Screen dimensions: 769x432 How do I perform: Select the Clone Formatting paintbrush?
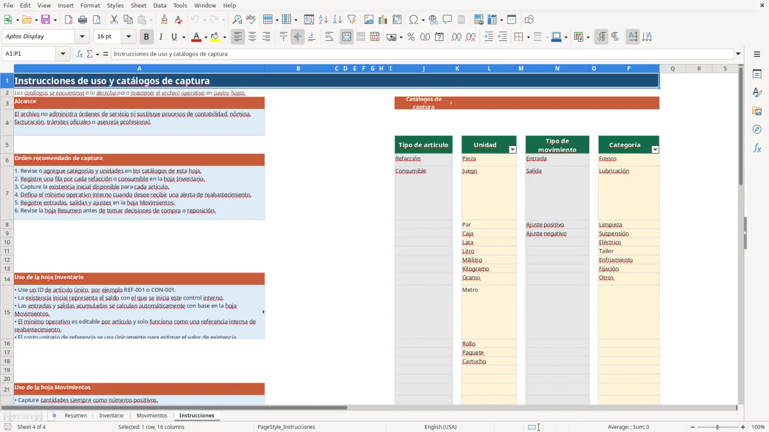(164, 20)
